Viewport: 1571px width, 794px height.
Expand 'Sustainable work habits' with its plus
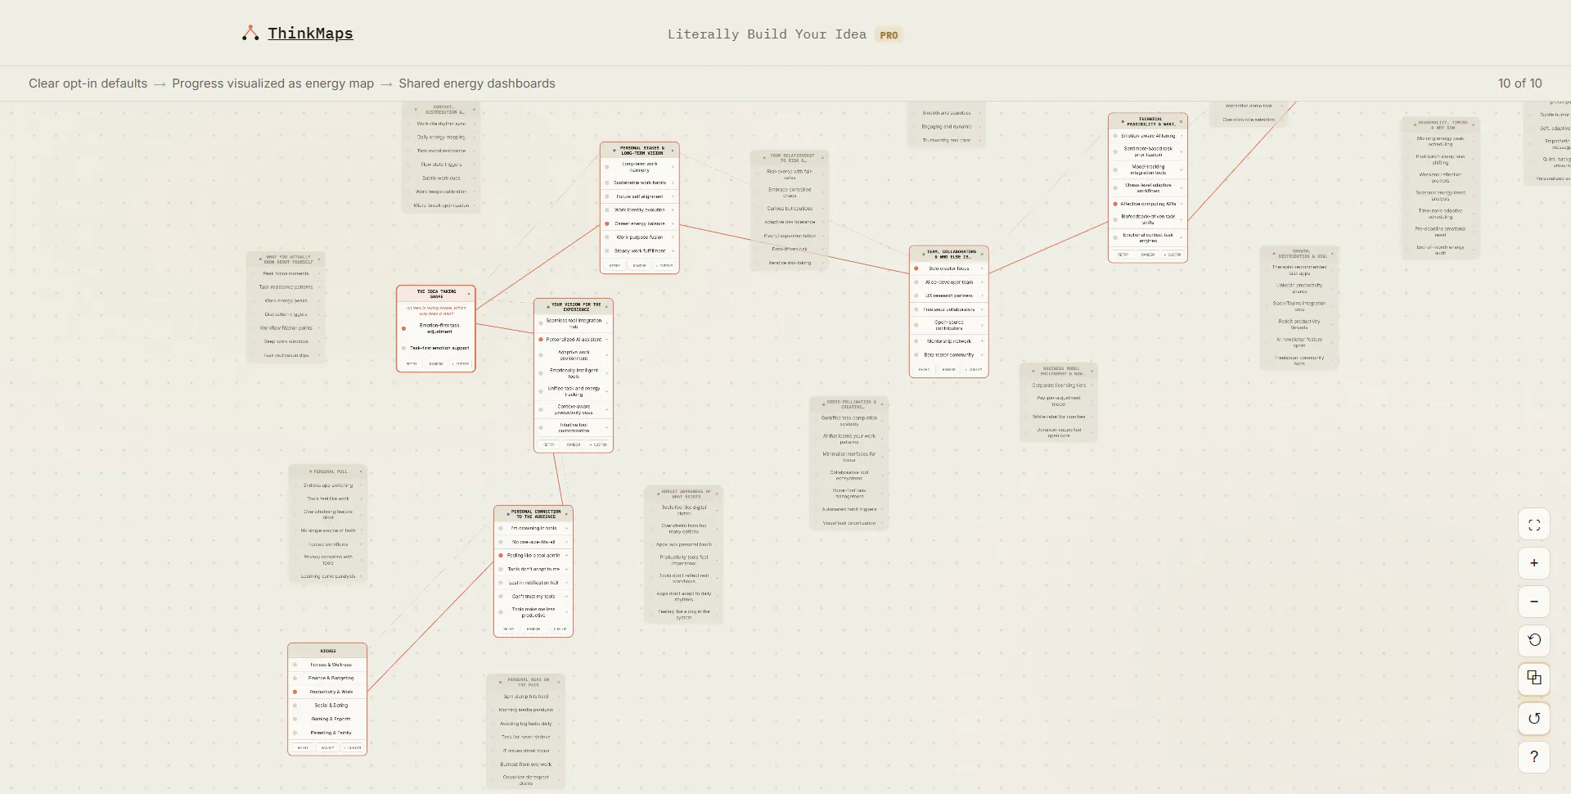[x=673, y=183]
